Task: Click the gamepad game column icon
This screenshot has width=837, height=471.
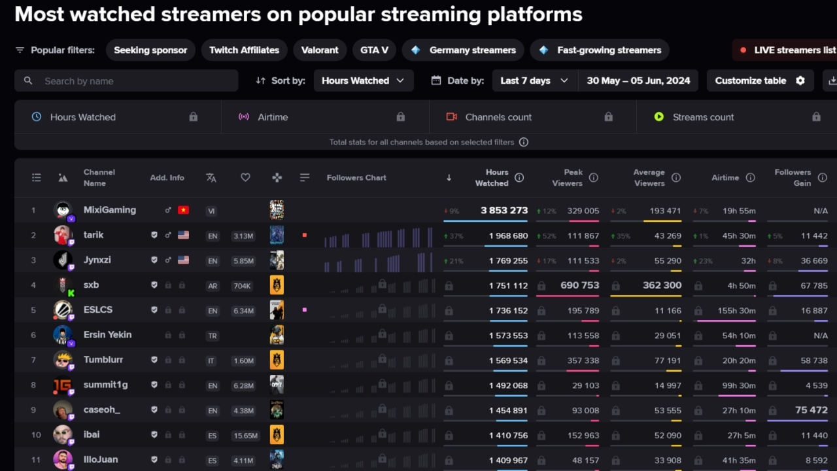Action: point(277,177)
